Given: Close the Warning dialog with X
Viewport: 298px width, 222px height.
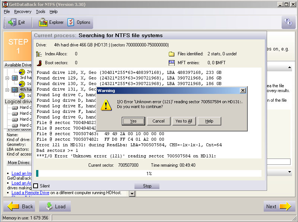Looking at the screenshot, I should pyautogui.click(x=243, y=91).
